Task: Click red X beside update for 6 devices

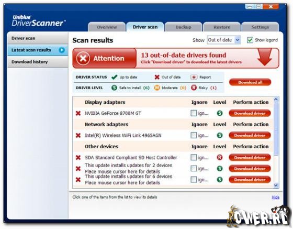Action: coord(78,180)
